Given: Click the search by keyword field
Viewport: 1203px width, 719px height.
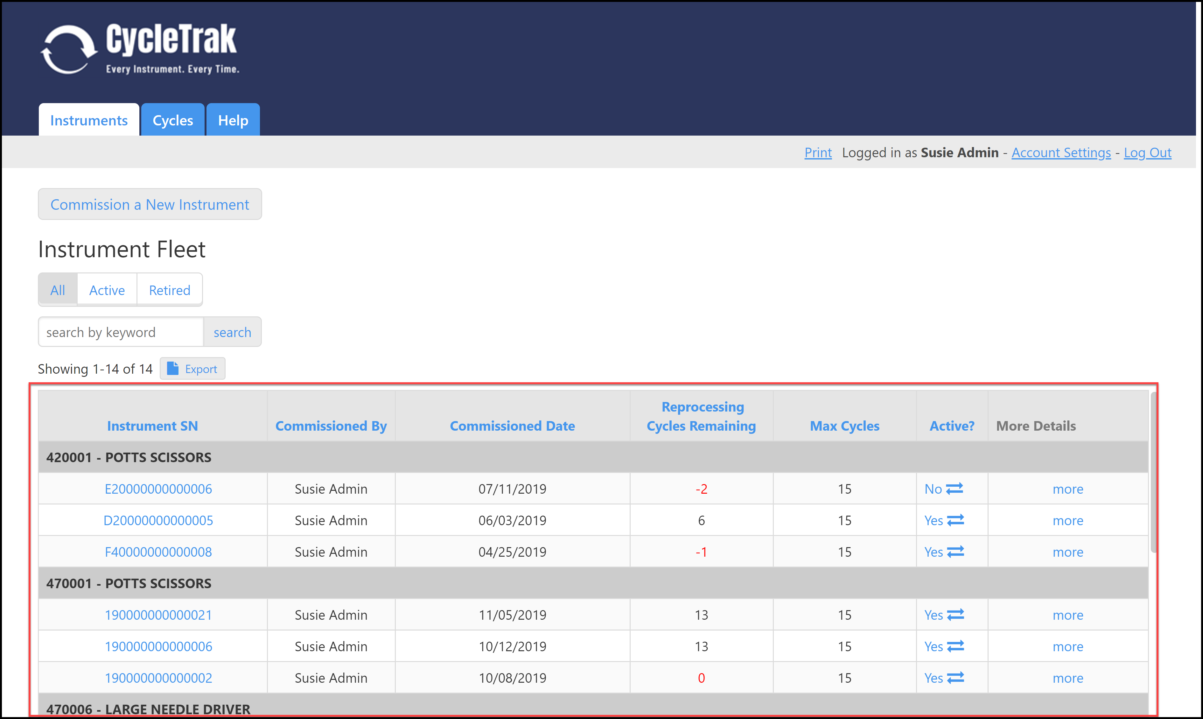Looking at the screenshot, I should pyautogui.click(x=121, y=332).
